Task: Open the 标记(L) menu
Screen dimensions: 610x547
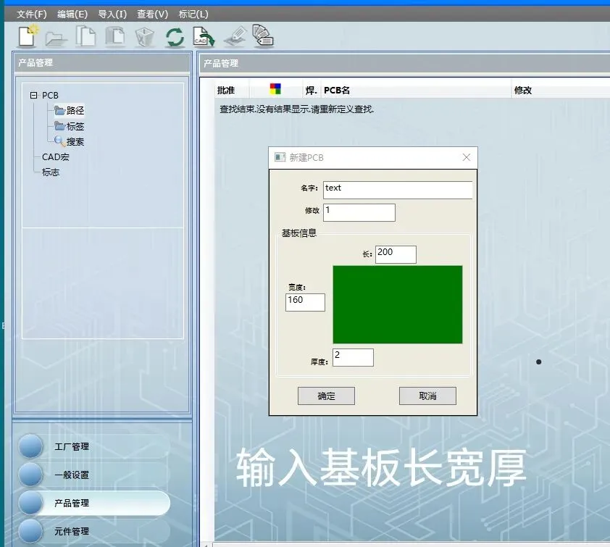Action: [x=193, y=14]
